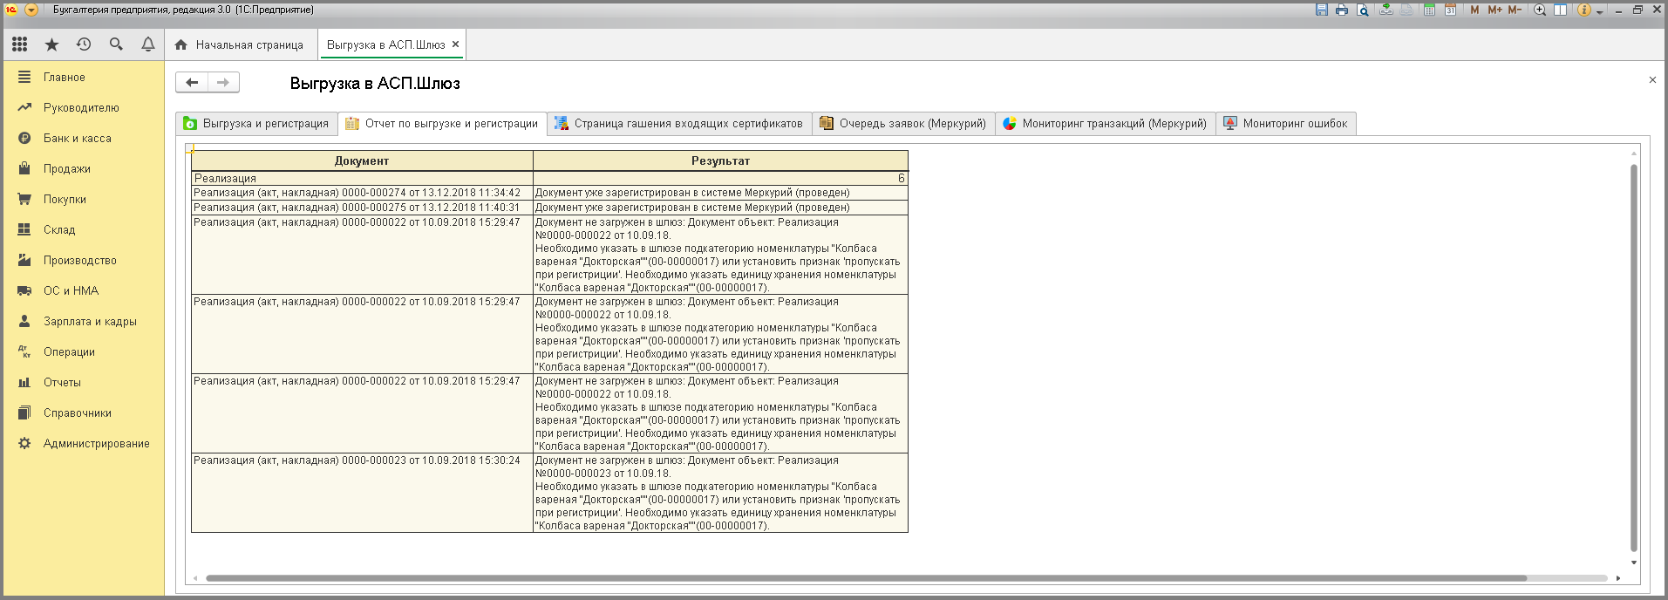Open ОС и НМА section
Image resolution: width=1668 pixels, height=600 pixels.
pyautogui.click(x=84, y=290)
